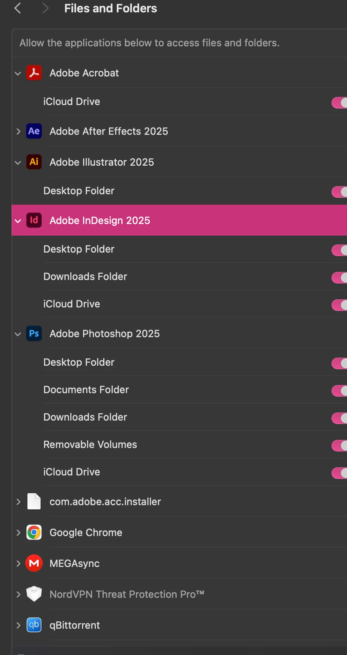Select the MEGAsync label
This screenshot has width=347, height=655.
click(75, 563)
